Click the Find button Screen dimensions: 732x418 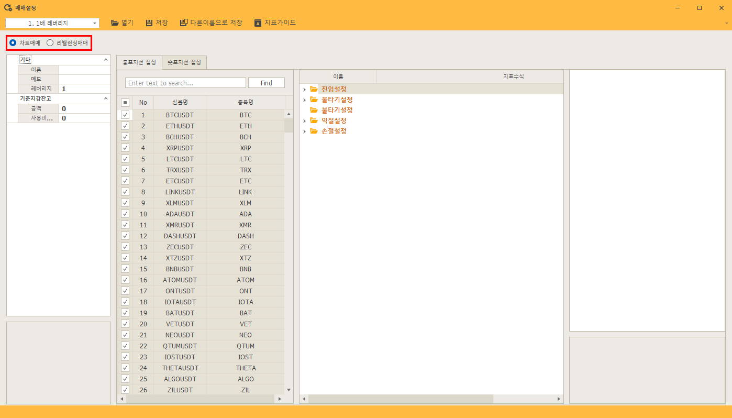(x=267, y=83)
